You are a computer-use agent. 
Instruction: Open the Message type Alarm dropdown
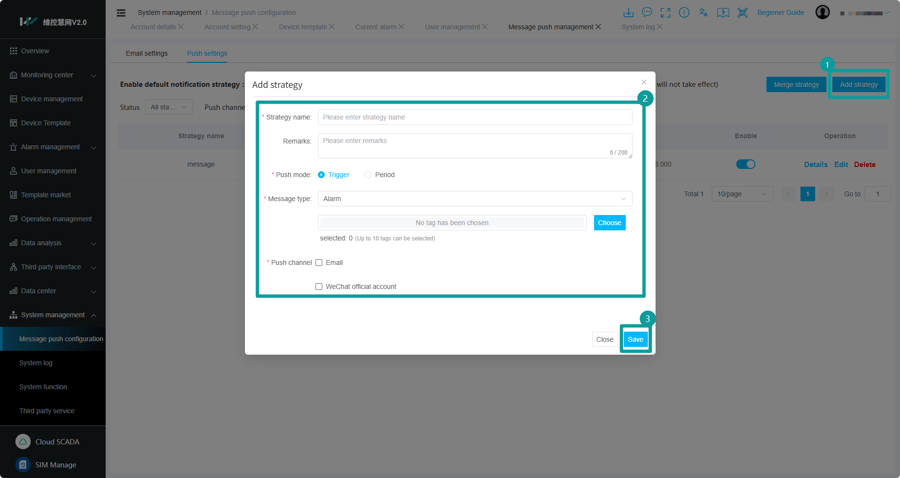pos(474,199)
